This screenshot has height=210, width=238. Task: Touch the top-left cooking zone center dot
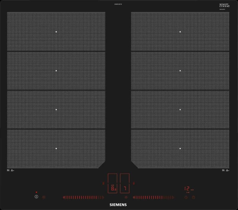click(x=56, y=32)
